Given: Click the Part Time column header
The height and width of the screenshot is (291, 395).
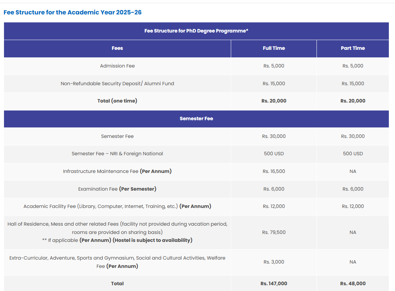Looking at the screenshot, I should [353, 48].
